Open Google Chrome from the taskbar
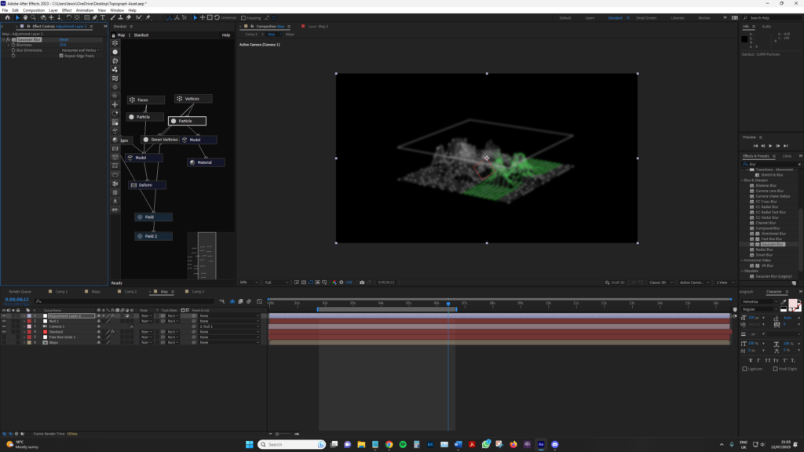This screenshot has width=804, height=452. click(x=389, y=444)
